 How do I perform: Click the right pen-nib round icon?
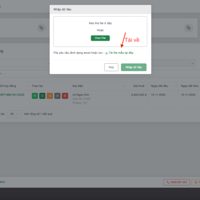[x=188, y=28]
